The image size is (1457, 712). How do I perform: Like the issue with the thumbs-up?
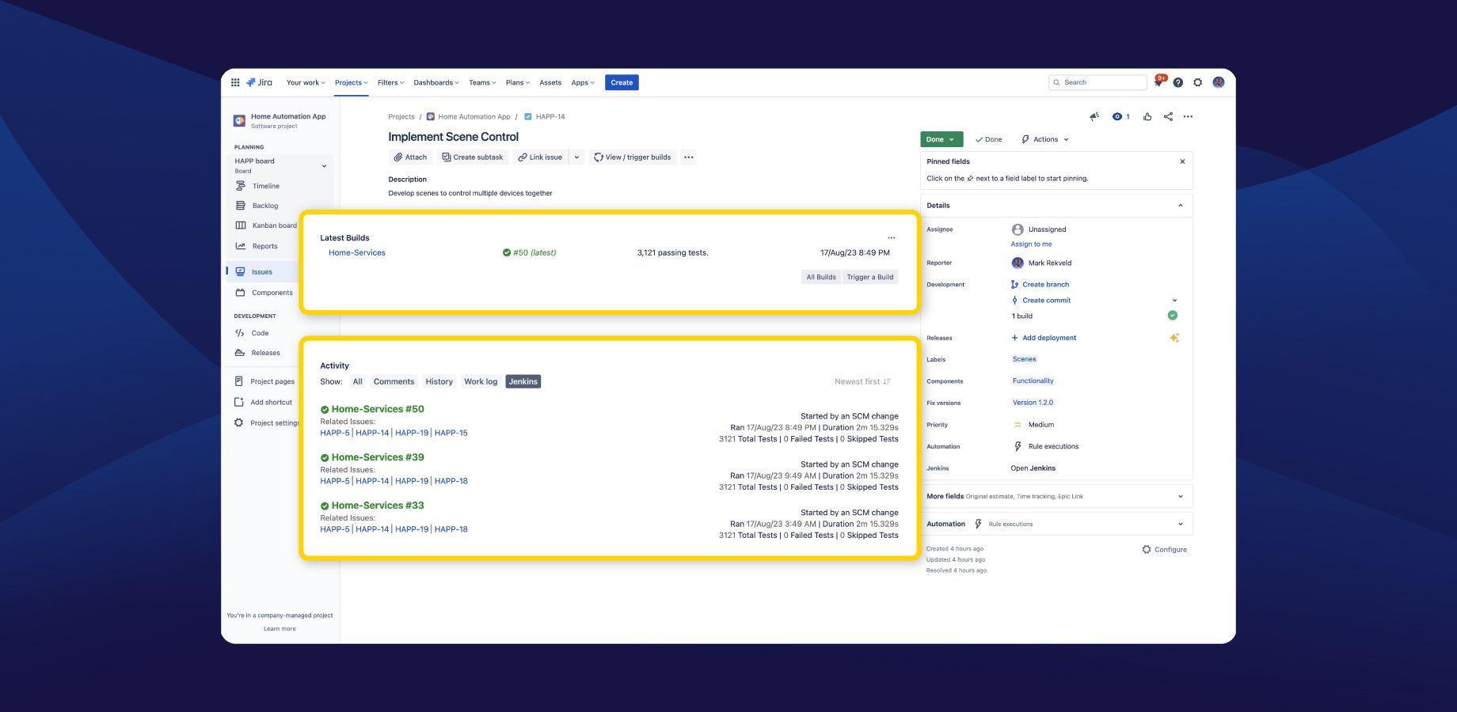tap(1147, 116)
